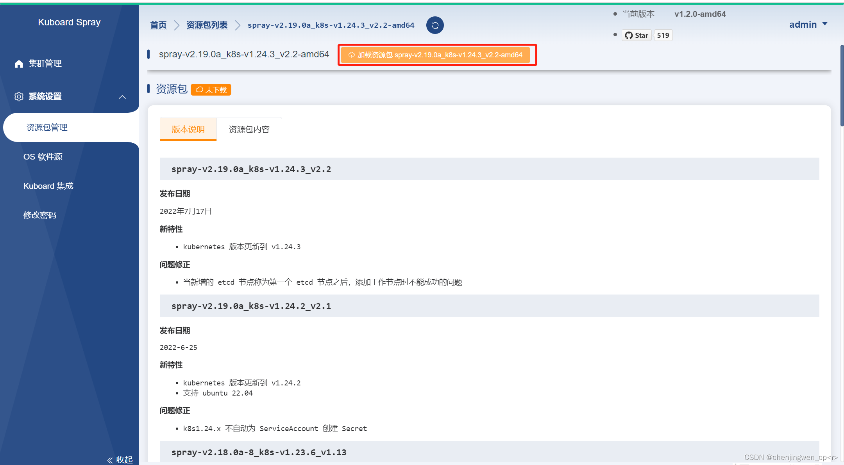Collapse the sidebar with 收起

click(x=120, y=460)
